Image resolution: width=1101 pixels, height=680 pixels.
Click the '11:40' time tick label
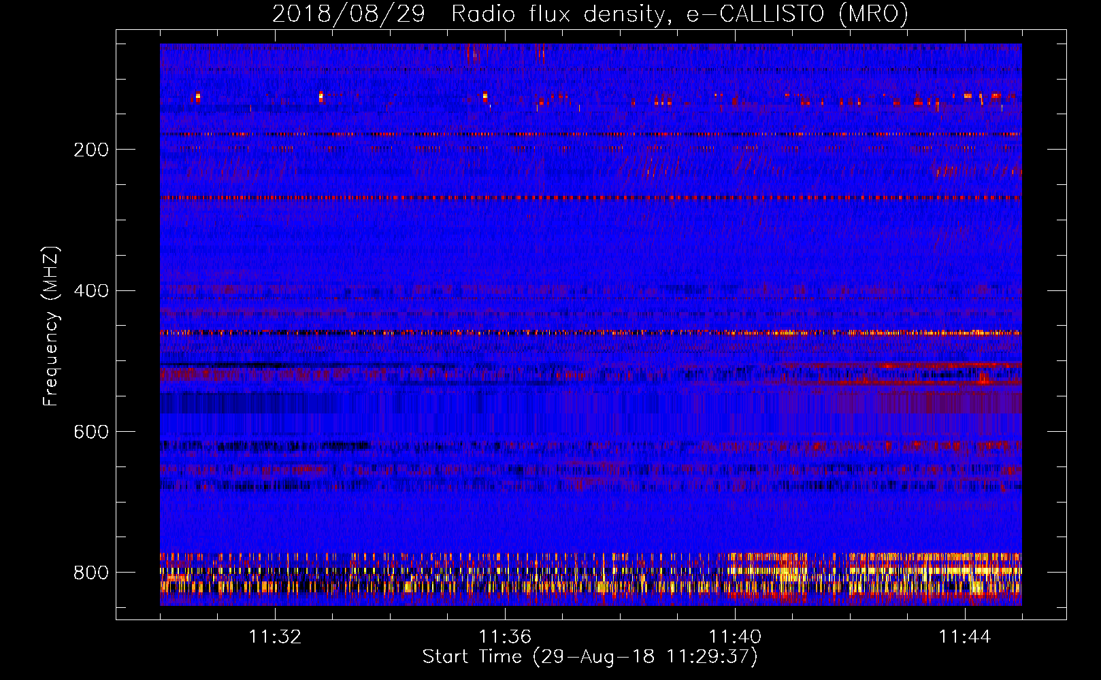[x=735, y=637]
